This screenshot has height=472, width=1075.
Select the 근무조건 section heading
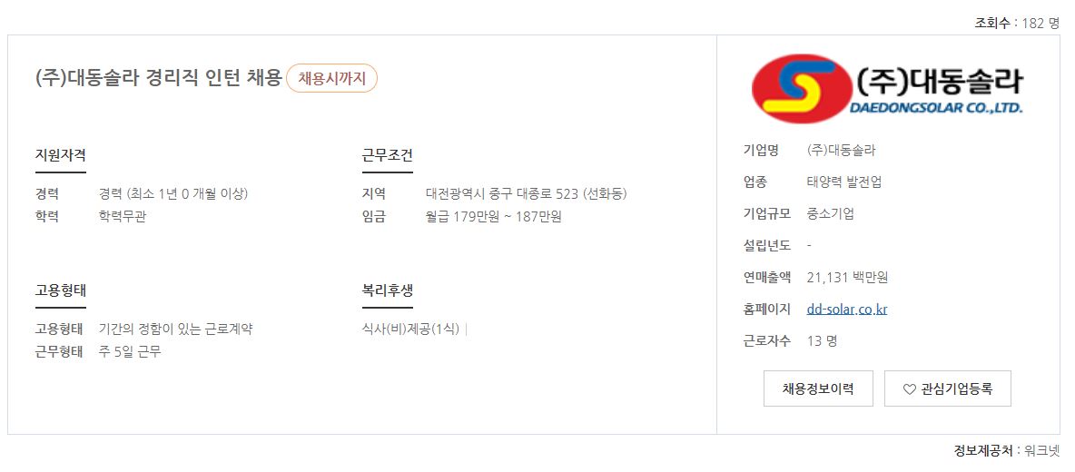[388, 155]
